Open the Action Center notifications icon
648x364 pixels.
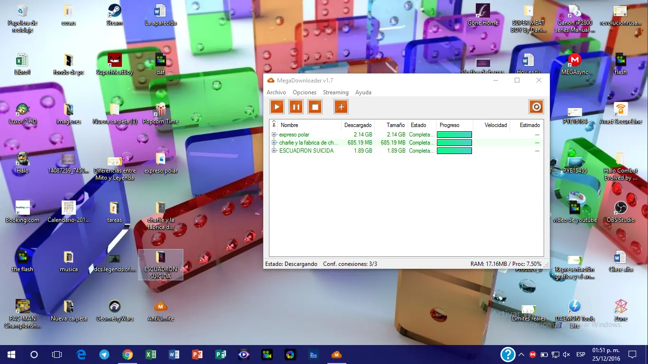point(632,355)
